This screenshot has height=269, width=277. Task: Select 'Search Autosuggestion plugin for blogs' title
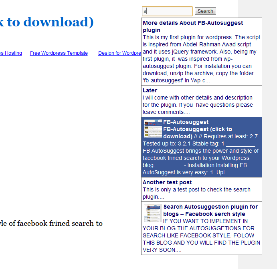point(210,210)
